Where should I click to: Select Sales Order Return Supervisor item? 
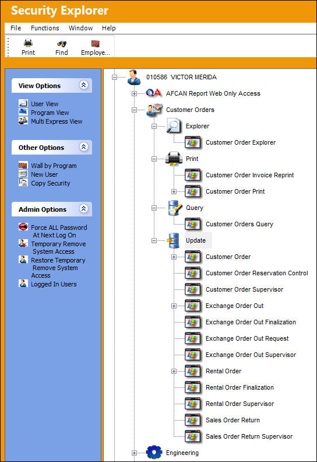249,436
